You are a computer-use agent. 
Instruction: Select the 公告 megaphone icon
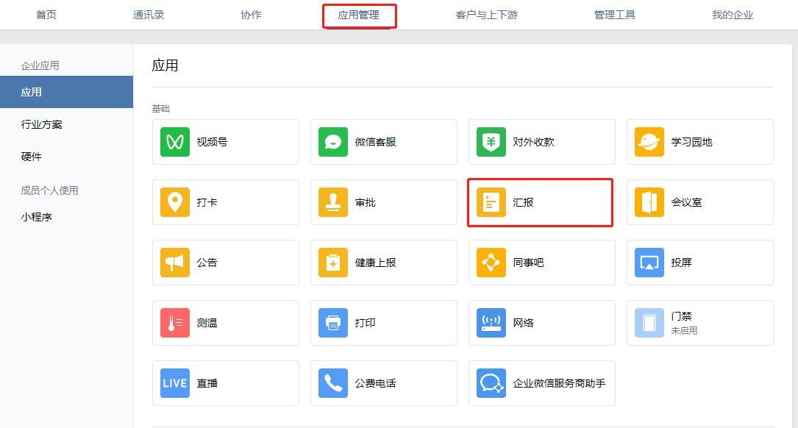pos(174,263)
